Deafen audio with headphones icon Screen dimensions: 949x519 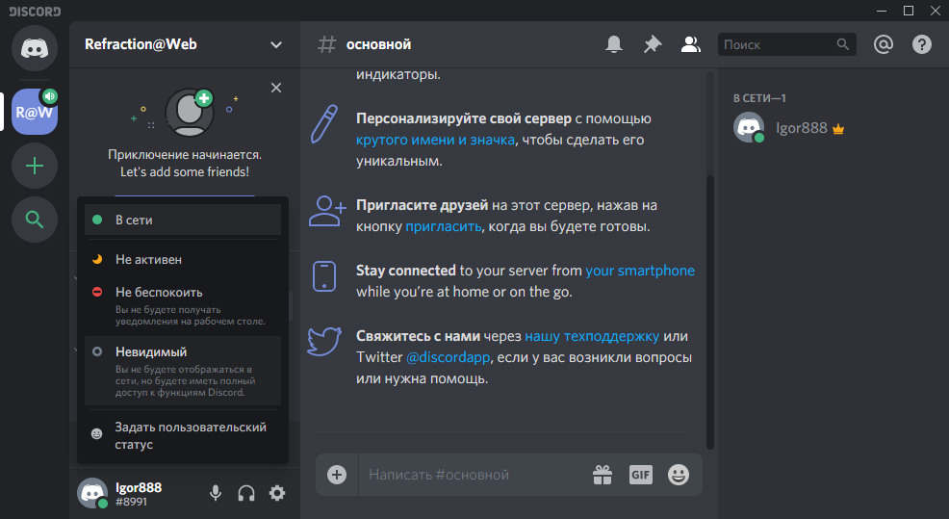coord(246,493)
